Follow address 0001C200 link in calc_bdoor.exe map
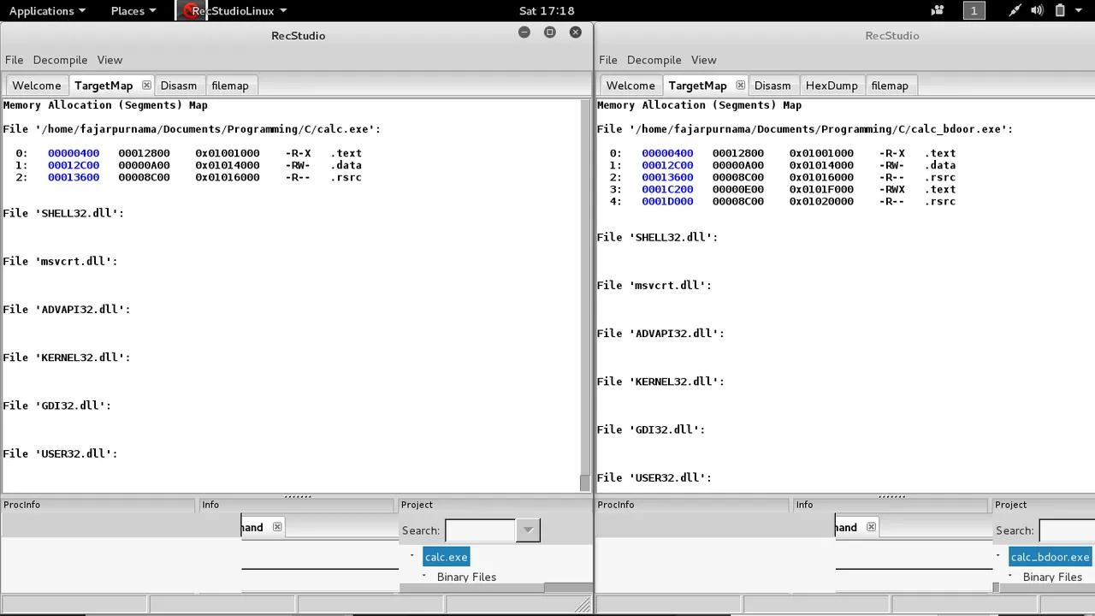The image size is (1095, 616). pos(667,189)
